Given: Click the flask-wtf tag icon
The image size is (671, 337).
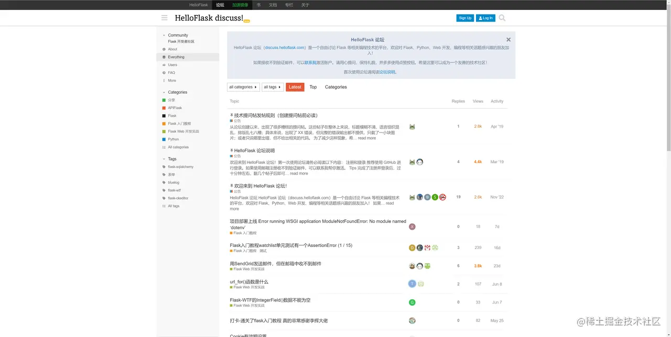Looking at the screenshot, I should click(x=164, y=190).
